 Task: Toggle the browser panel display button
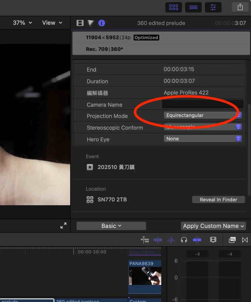[x=174, y=7]
